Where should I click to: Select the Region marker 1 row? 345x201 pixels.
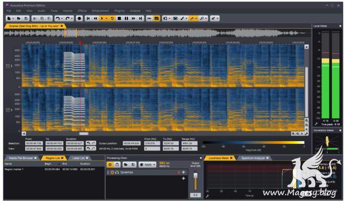click(54, 169)
